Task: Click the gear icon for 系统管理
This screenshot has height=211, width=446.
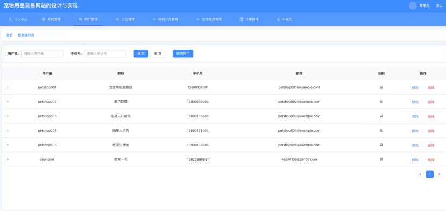Action: 44,19
